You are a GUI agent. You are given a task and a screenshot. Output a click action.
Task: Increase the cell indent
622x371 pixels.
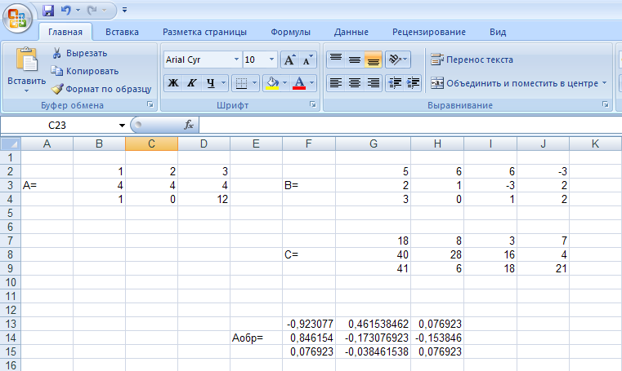tap(413, 83)
